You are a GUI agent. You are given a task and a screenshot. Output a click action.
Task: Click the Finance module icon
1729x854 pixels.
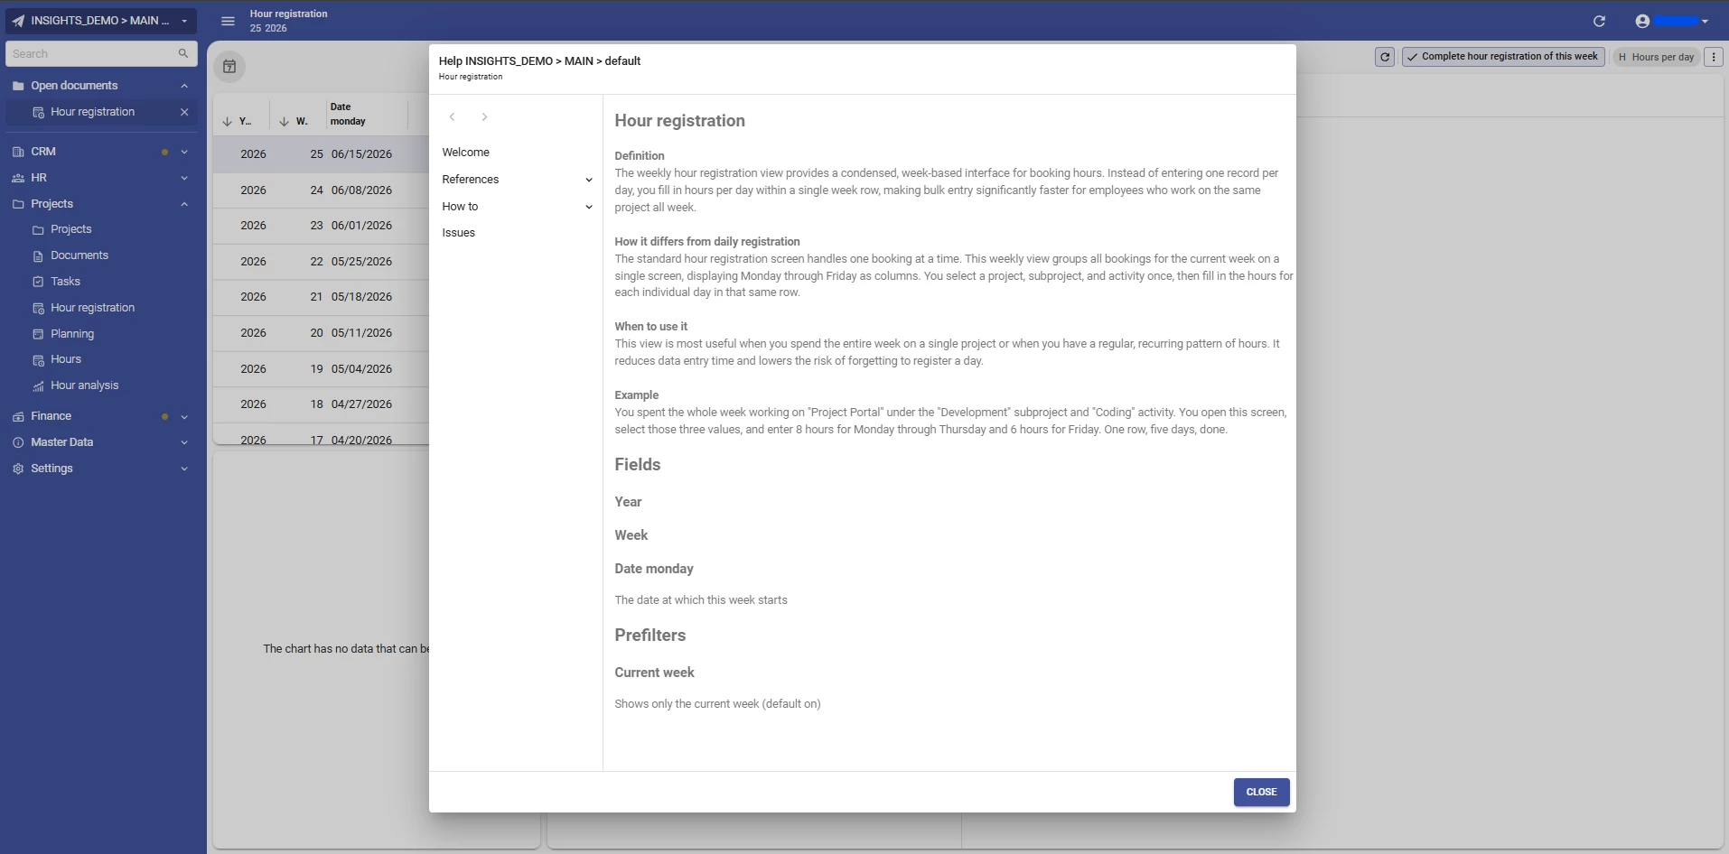pyautogui.click(x=18, y=416)
